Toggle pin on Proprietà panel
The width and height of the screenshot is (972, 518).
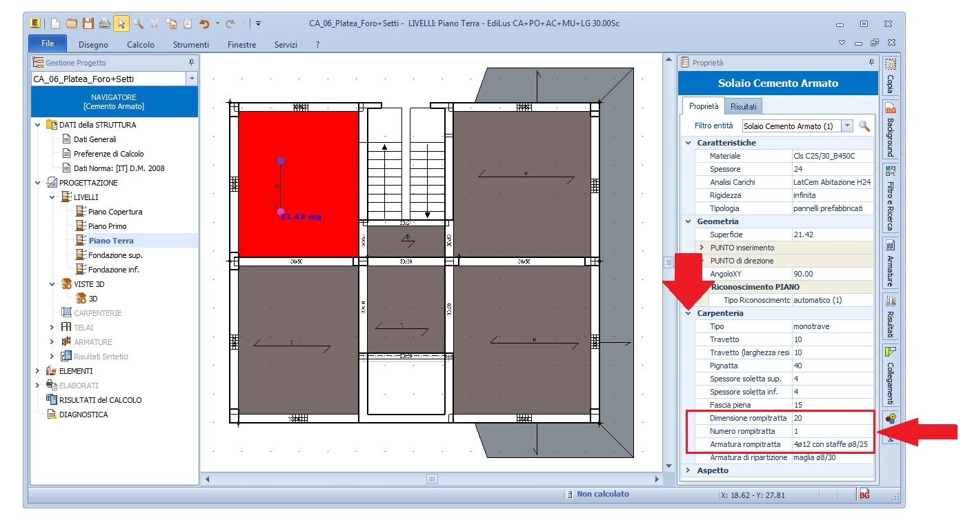[871, 63]
